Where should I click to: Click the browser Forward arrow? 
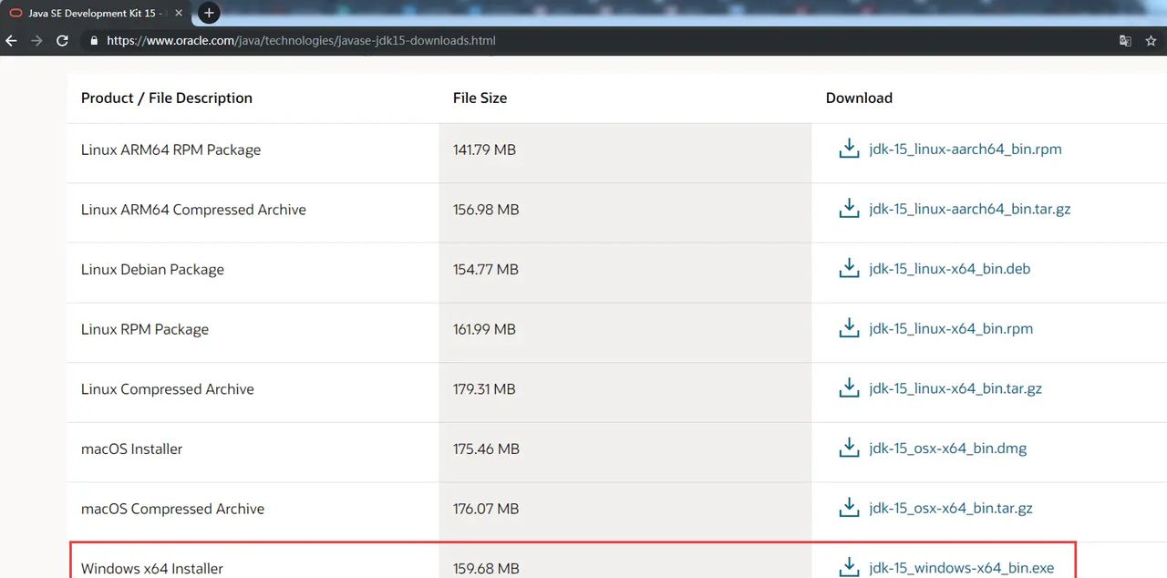(x=36, y=41)
